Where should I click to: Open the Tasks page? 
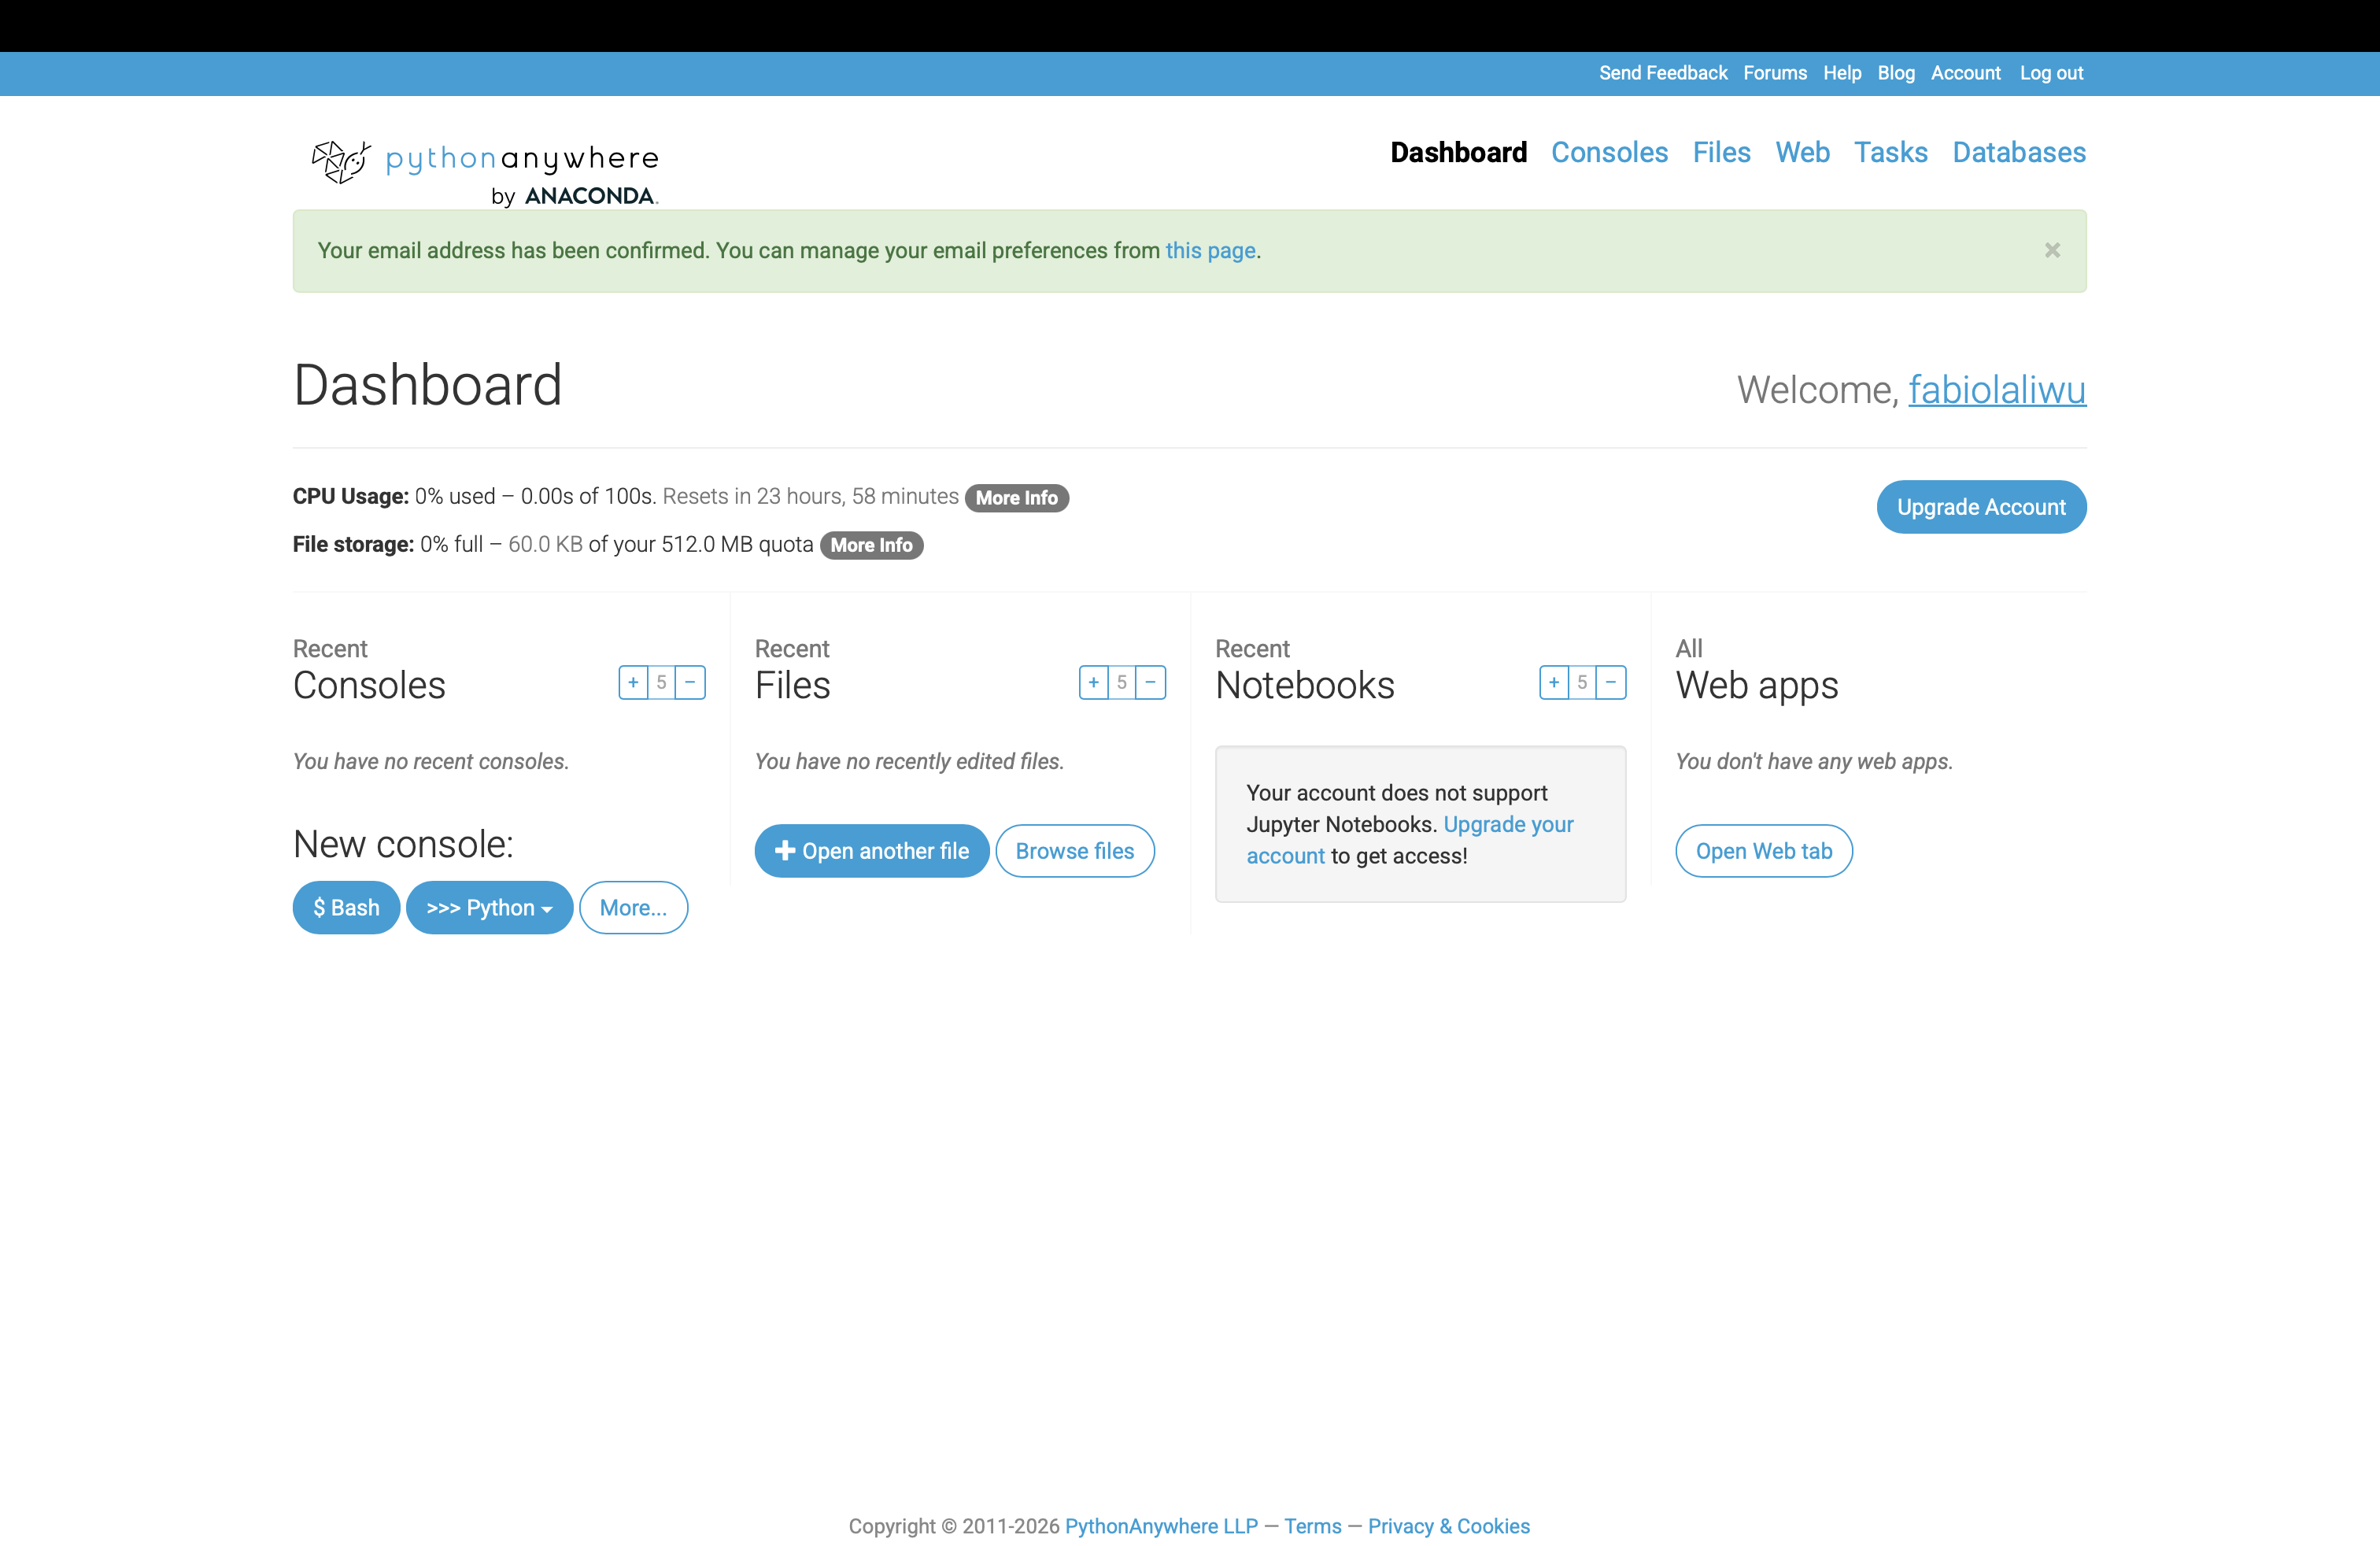click(1891, 152)
